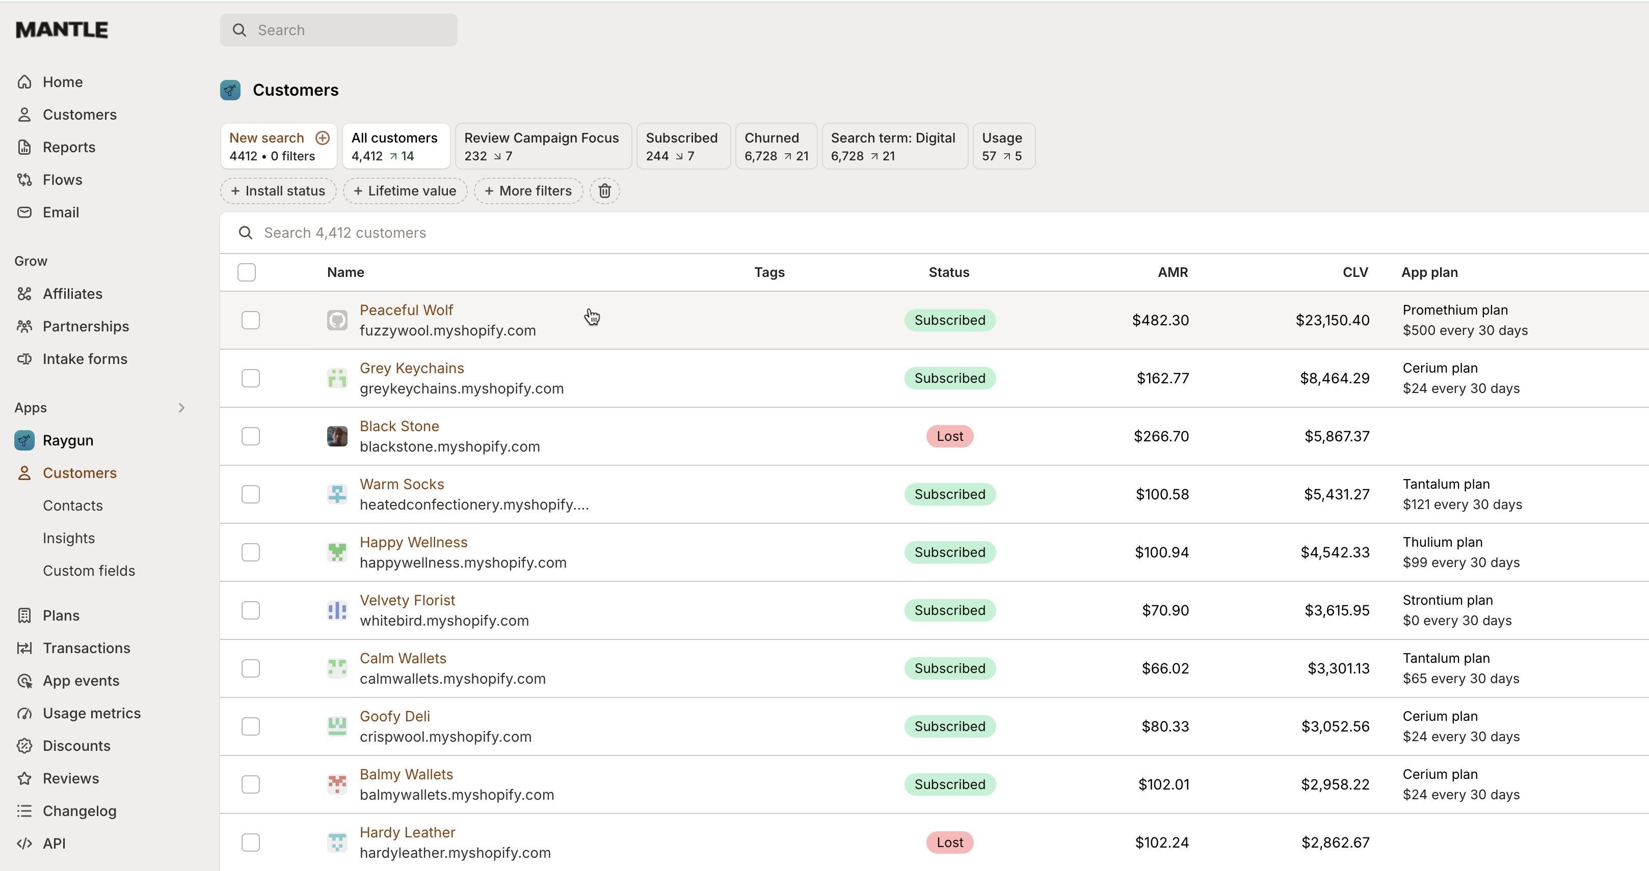Select the Email sidebar icon
Screen dimensions: 1649x871
pos(24,212)
